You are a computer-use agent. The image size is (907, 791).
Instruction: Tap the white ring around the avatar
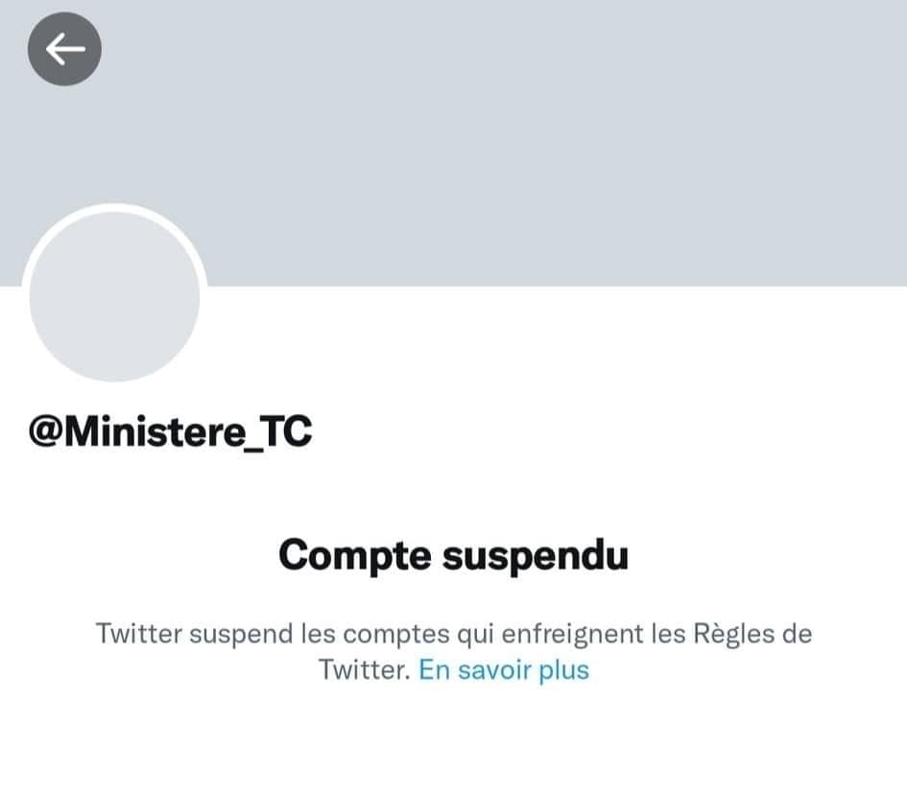tap(114, 207)
